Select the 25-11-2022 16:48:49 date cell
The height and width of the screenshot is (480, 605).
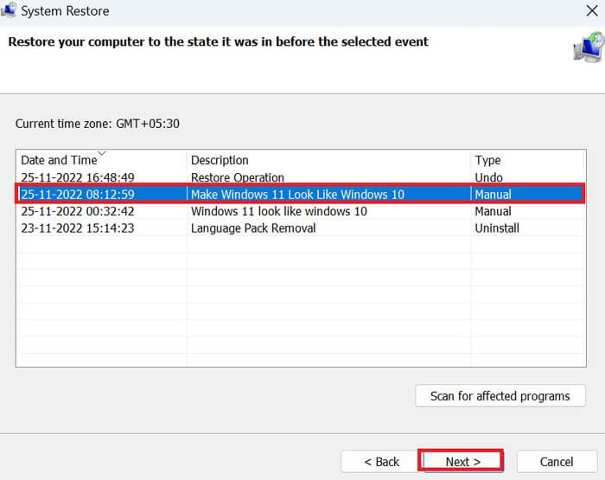click(x=78, y=177)
